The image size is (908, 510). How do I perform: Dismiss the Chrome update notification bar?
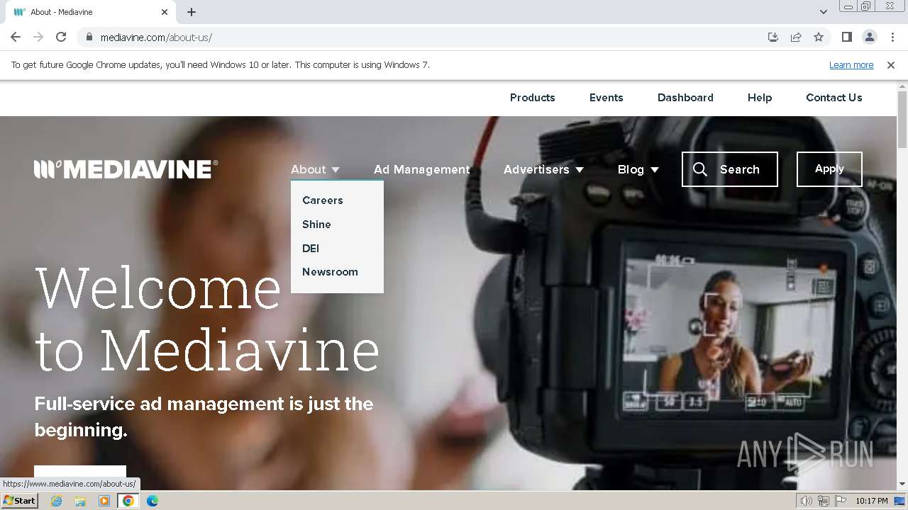pyautogui.click(x=891, y=65)
